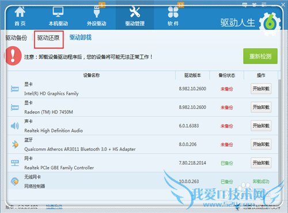
Task: Select the 网络控制器 device text
Action: (35, 186)
